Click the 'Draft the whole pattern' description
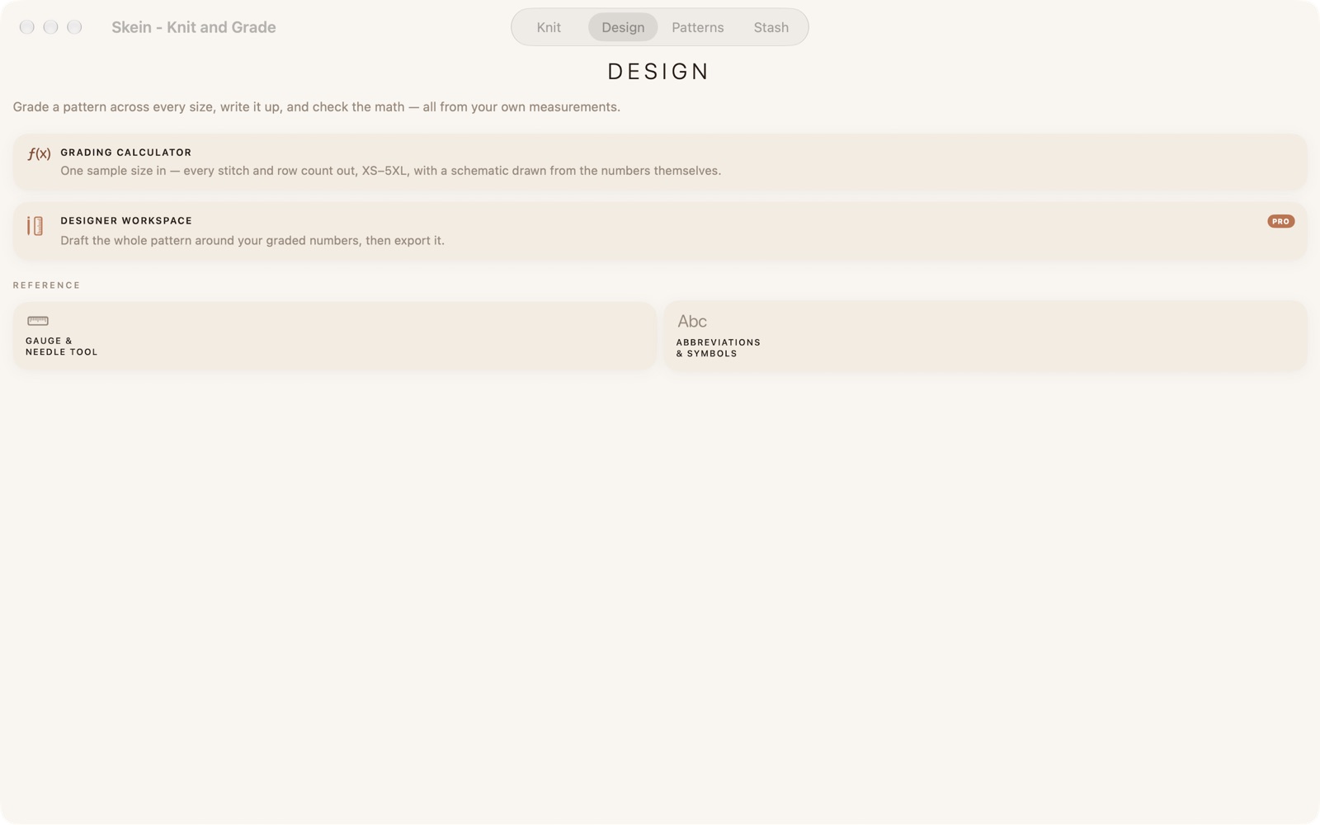Screen dimensions: 1320x825 tap(252, 241)
